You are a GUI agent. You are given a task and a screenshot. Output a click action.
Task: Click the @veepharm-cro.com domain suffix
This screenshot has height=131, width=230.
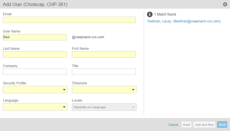tap(88, 37)
